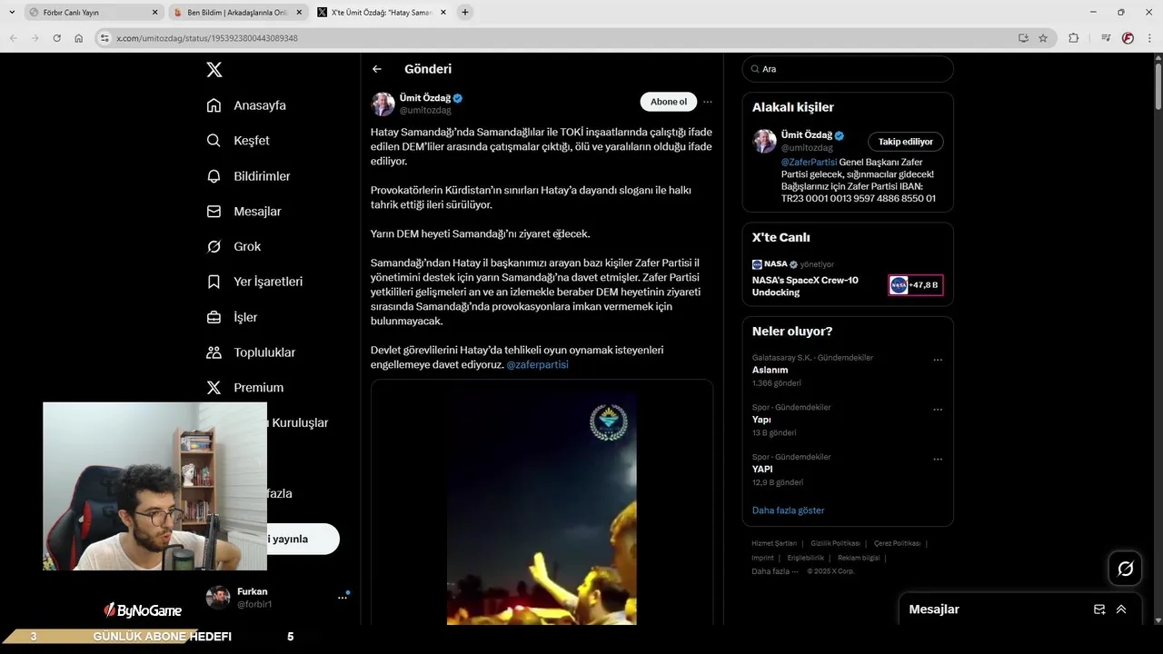Image resolution: width=1163 pixels, height=654 pixels.
Task: Compose new message in Mesajlar drawer
Action: click(1099, 609)
